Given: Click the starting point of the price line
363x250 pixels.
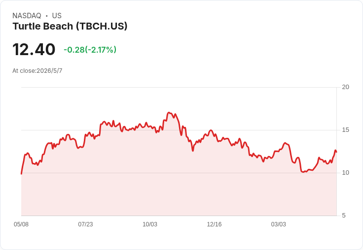Looking at the screenshot, I should tap(22, 174).
